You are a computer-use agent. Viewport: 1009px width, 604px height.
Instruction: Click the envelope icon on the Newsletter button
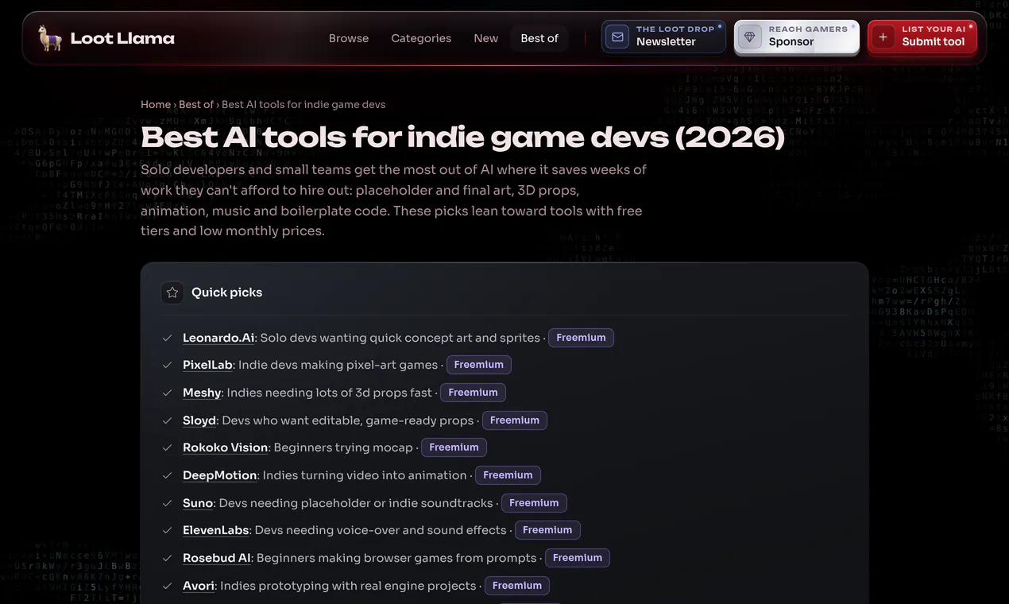click(617, 37)
